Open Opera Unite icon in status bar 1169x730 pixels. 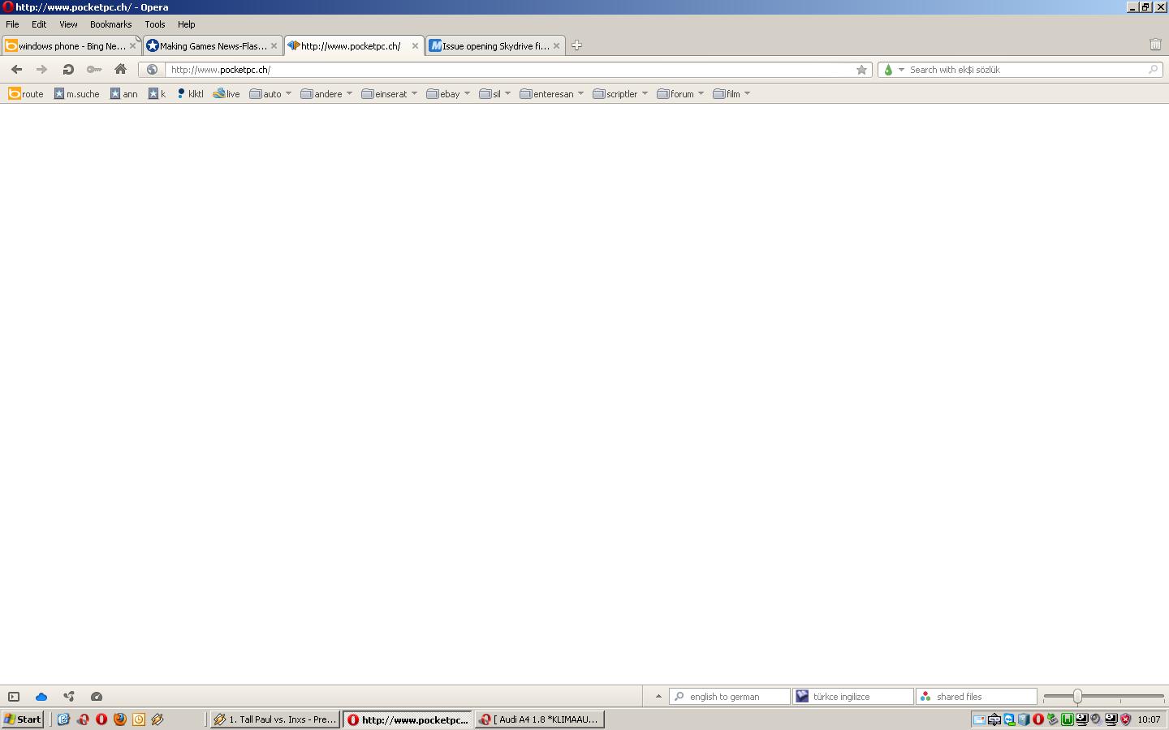tap(69, 697)
